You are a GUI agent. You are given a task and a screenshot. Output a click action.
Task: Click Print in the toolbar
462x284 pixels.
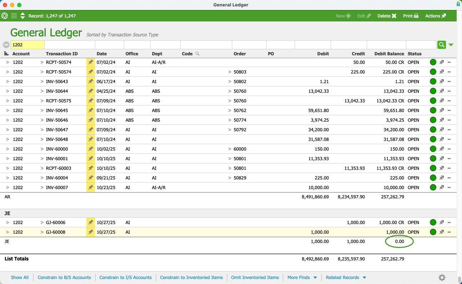point(411,16)
